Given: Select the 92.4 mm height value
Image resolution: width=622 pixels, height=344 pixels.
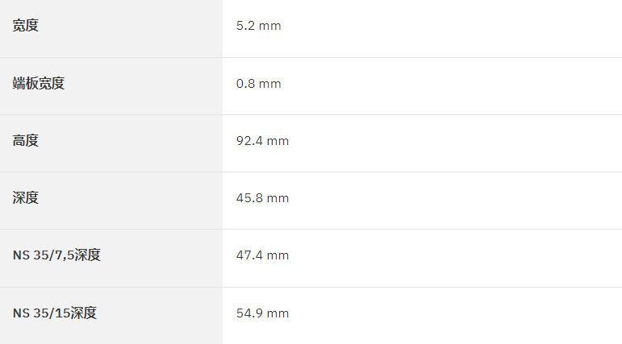Looking at the screenshot, I should [x=263, y=141].
